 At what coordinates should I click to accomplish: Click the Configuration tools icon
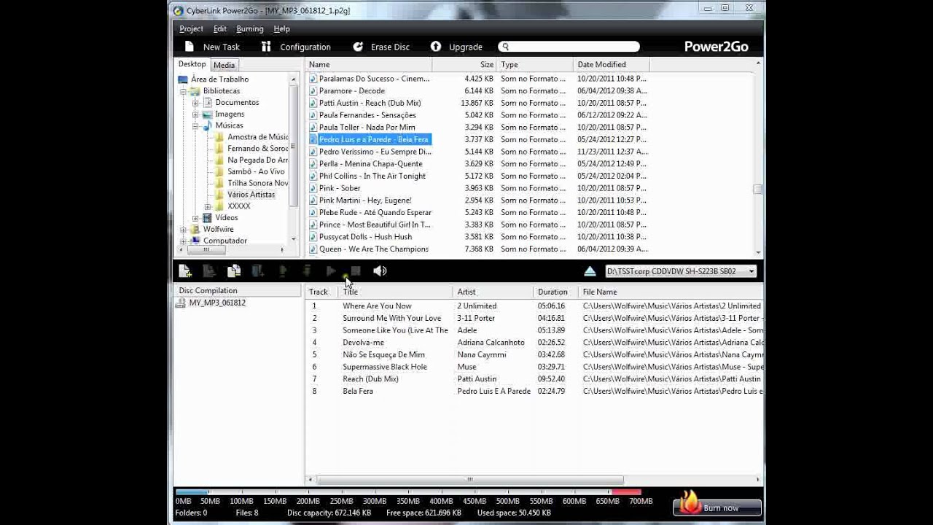click(266, 47)
